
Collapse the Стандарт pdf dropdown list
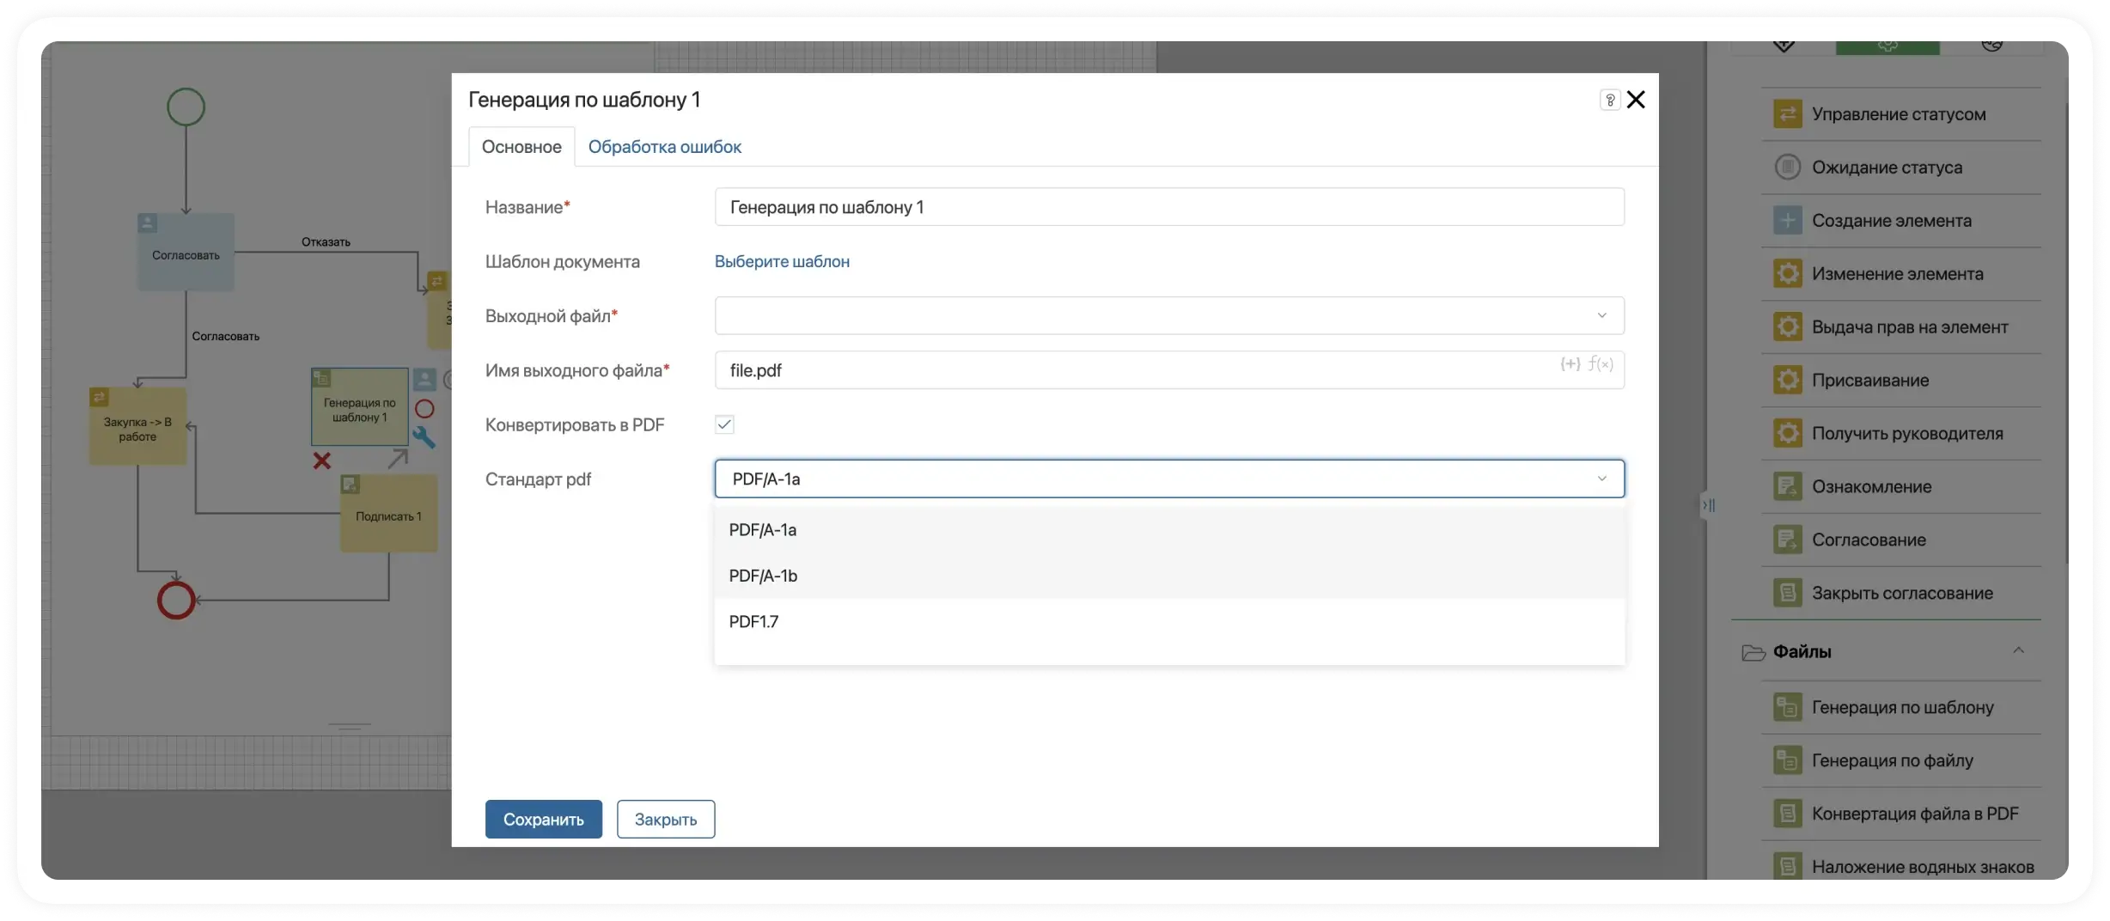(x=1601, y=479)
